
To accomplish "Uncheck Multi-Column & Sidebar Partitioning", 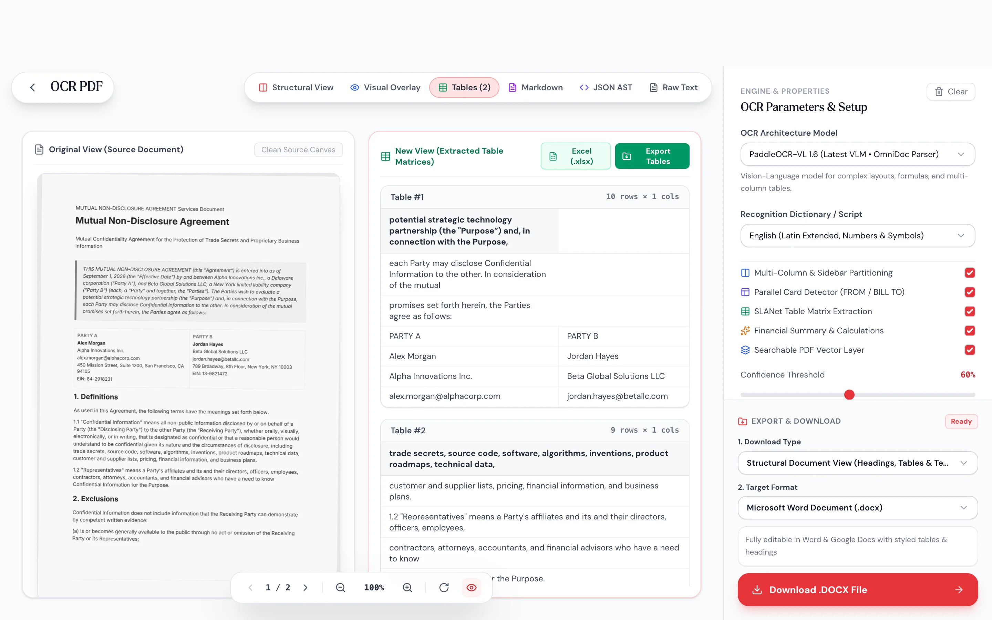I will 970,273.
